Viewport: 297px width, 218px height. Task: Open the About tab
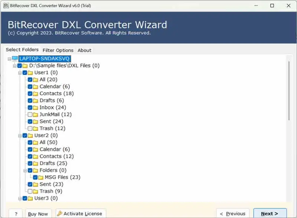coord(84,50)
